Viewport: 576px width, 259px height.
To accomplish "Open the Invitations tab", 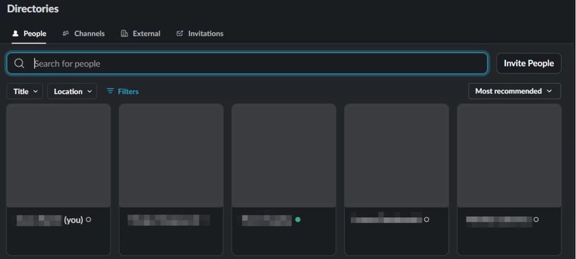I will tap(205, 33).
